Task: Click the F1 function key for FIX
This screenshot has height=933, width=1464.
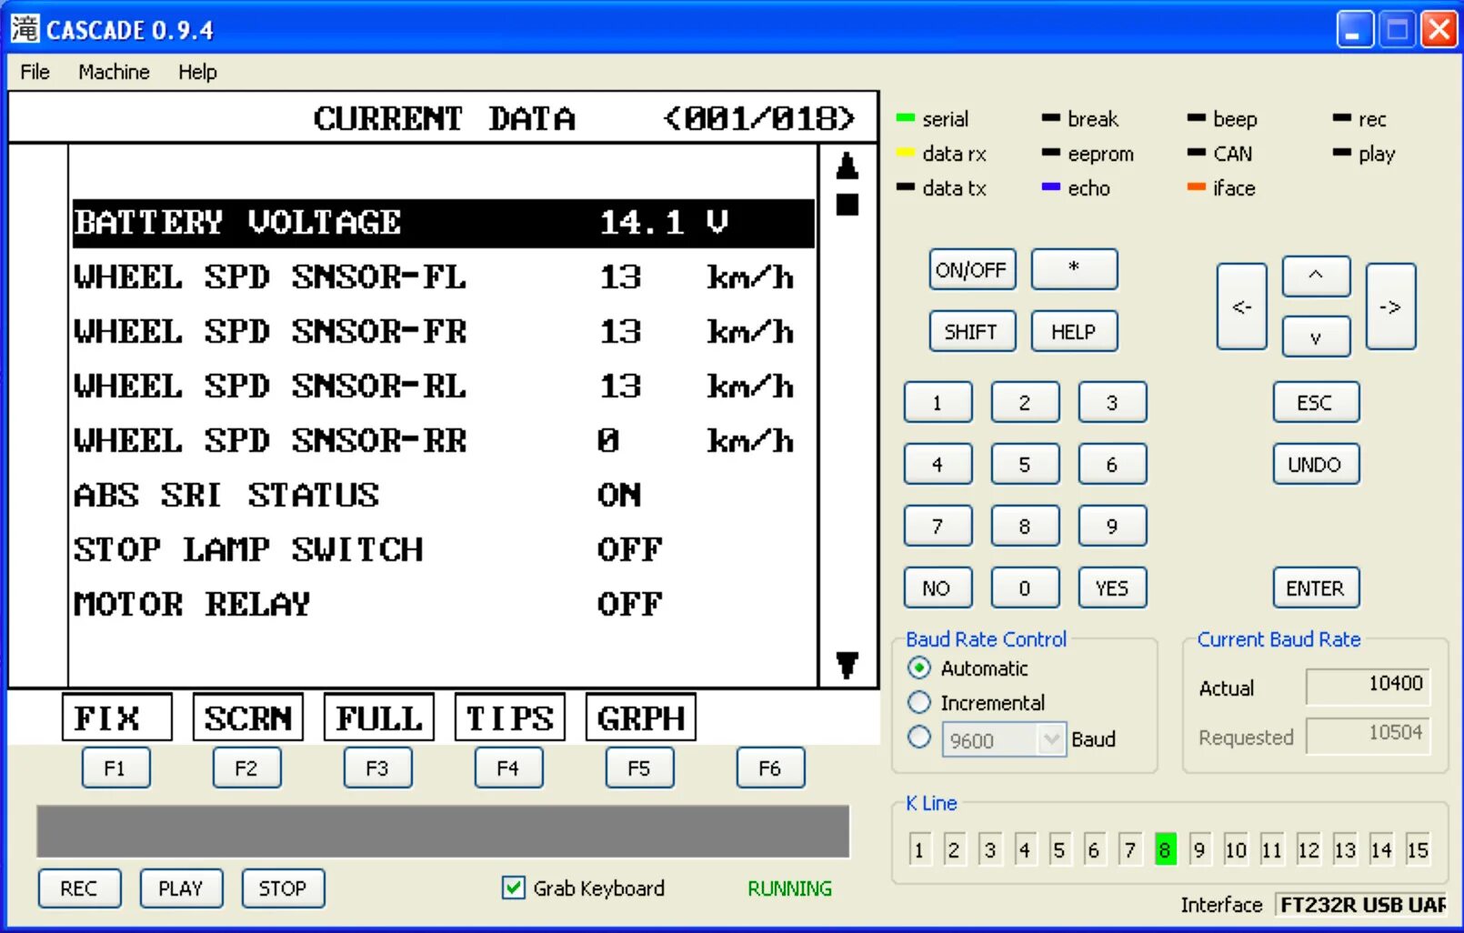Action: click(x=115, y=767)
